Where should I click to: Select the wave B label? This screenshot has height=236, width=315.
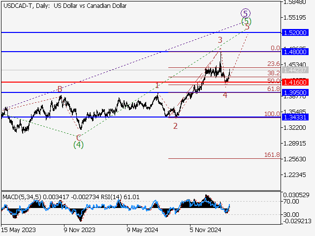(x=60, y=89)
